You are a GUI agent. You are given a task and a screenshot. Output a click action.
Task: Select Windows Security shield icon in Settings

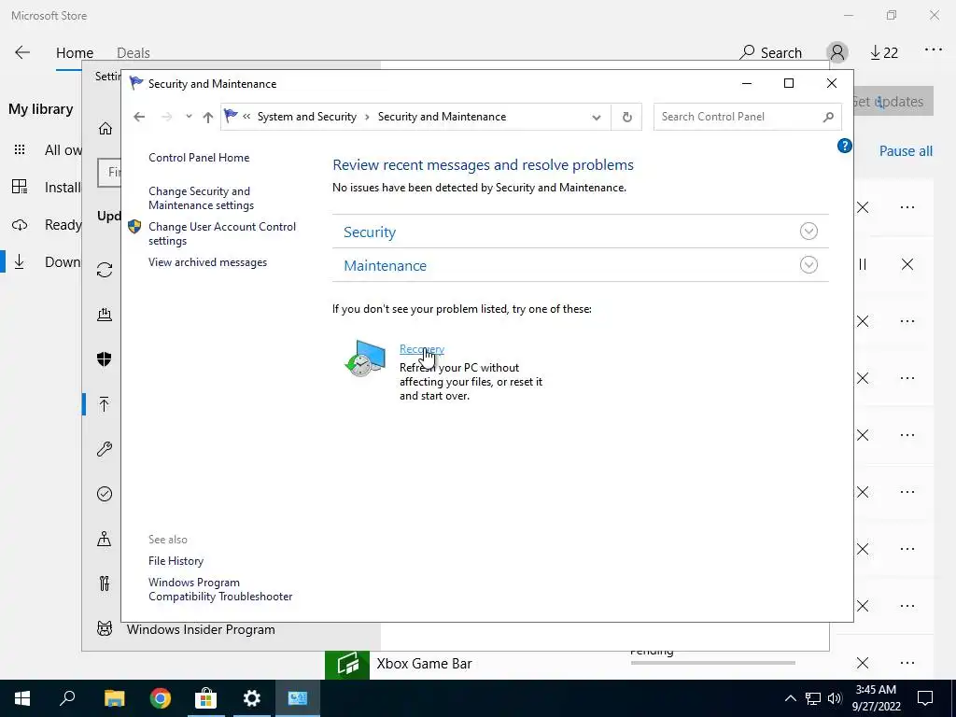[x=105, y=359]
